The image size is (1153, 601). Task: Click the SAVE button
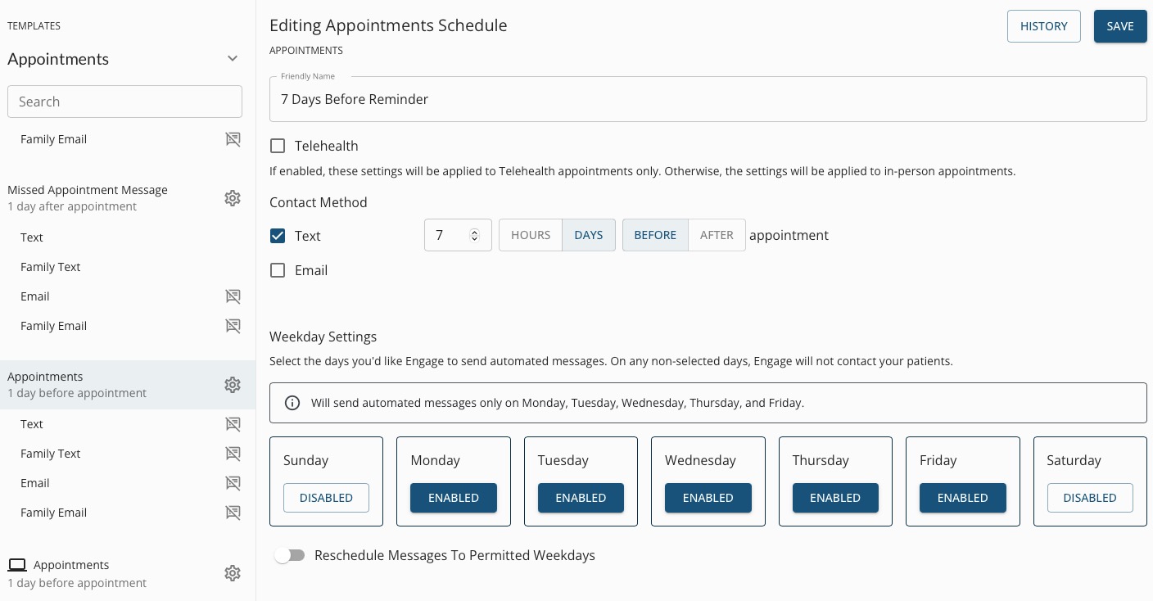[x=1119, y=26]
